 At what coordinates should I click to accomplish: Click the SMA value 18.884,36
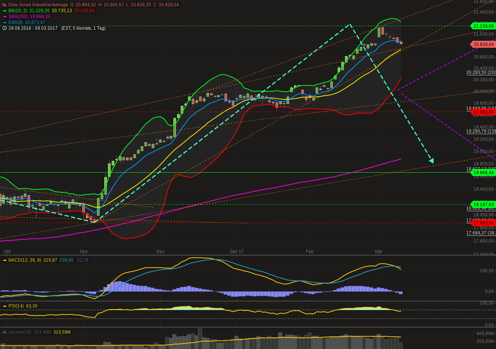point(40,17)
